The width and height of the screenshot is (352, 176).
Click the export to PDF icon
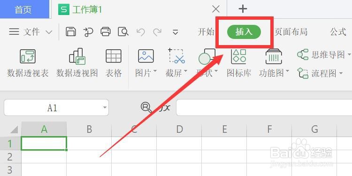click(88, 32)
